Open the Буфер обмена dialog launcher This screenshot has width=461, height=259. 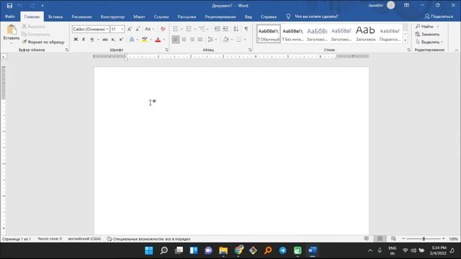coord(67,50)
